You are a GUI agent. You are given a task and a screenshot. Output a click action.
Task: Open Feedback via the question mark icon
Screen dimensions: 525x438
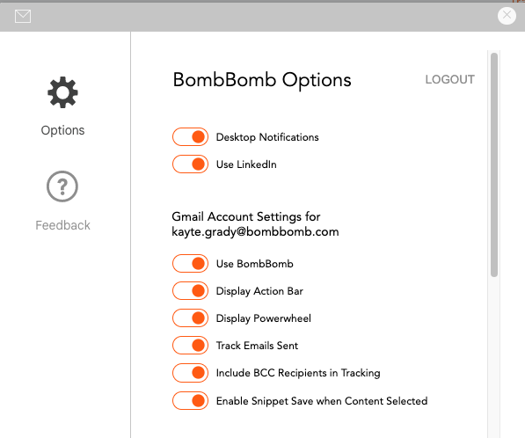point(62,186)
